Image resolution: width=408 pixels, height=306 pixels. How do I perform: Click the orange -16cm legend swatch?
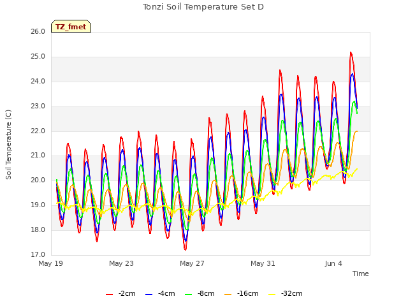click(x=228, y=295)
